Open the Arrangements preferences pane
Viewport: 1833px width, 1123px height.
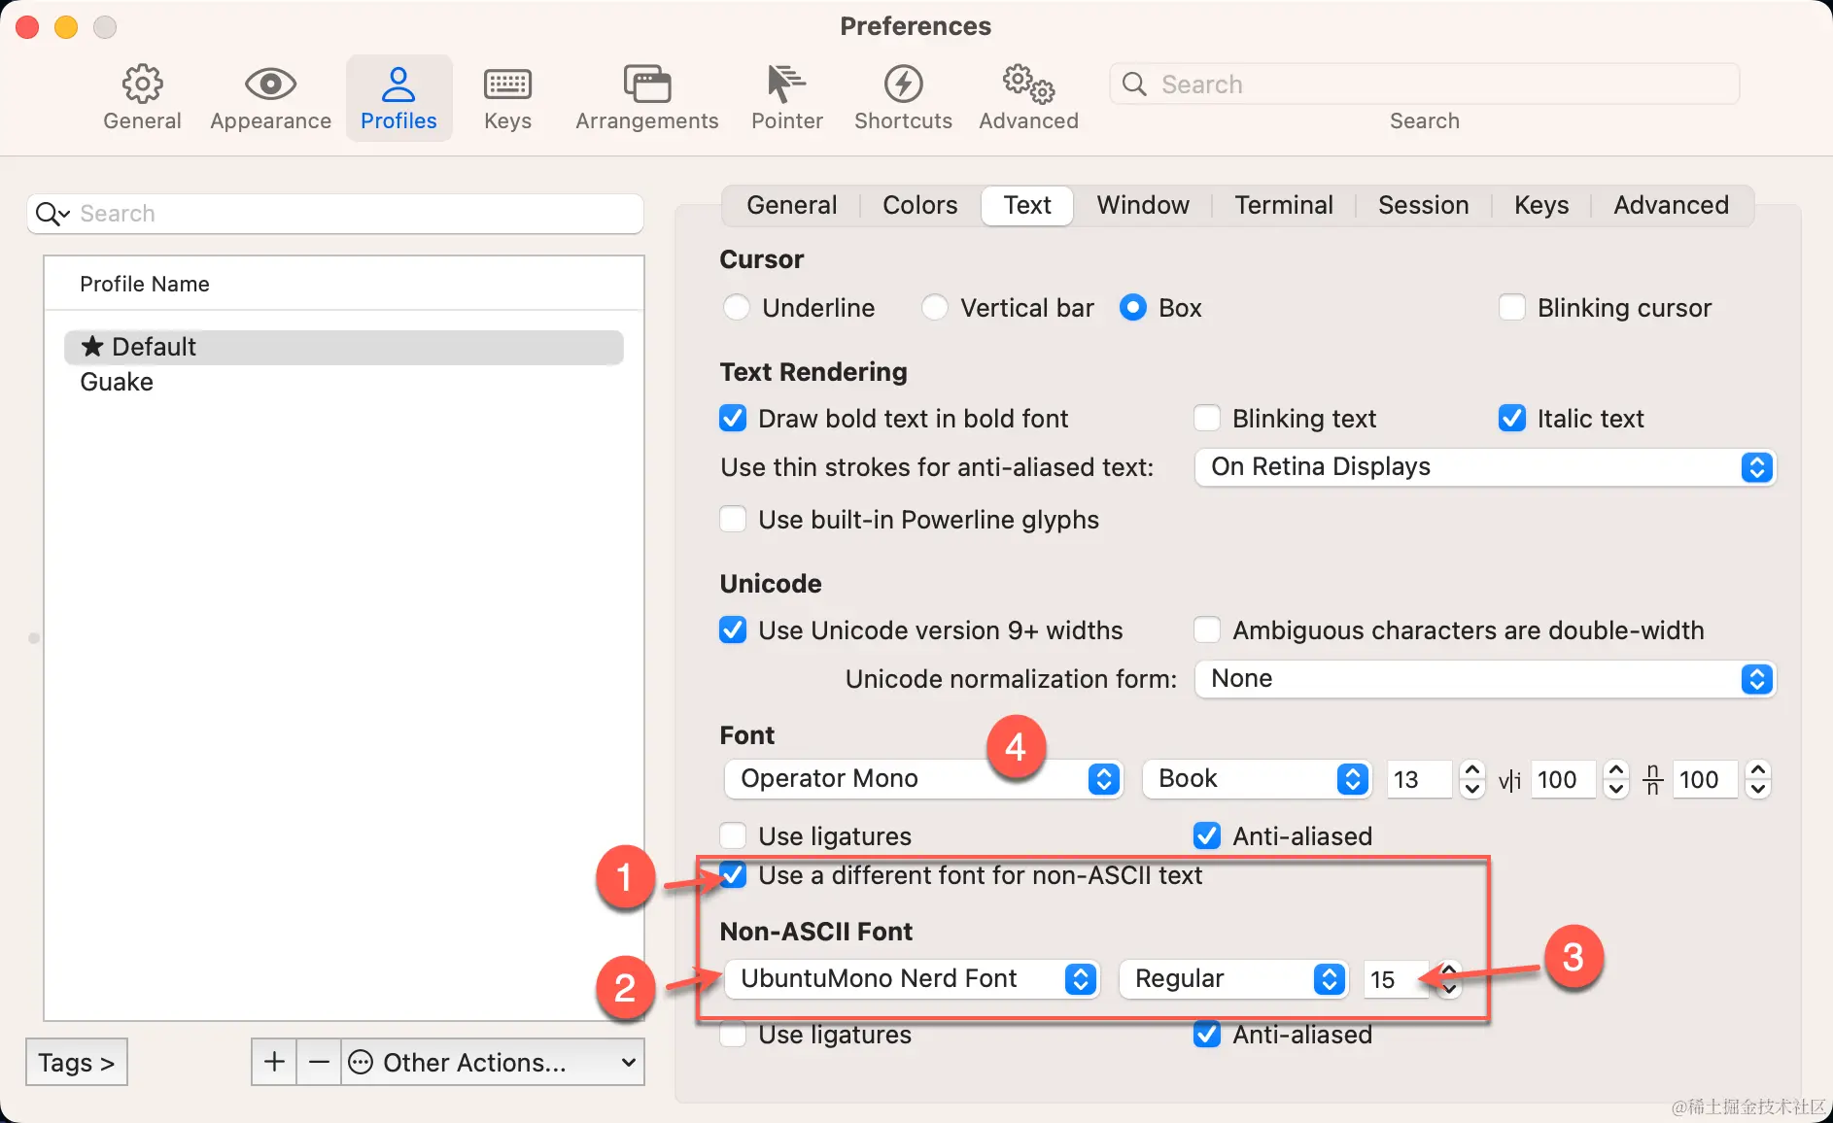646,97
